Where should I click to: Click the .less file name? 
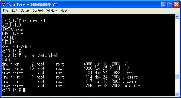pos(128,73)
